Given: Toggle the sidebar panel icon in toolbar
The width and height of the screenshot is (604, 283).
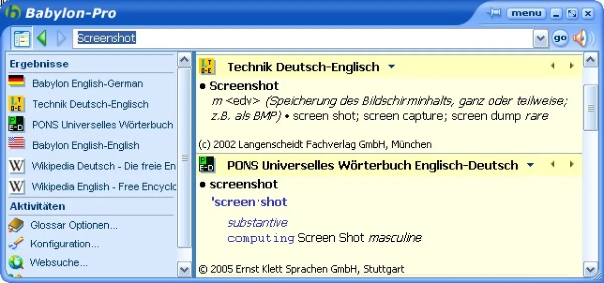Looking at the screenshot, I should click(22, 38).
